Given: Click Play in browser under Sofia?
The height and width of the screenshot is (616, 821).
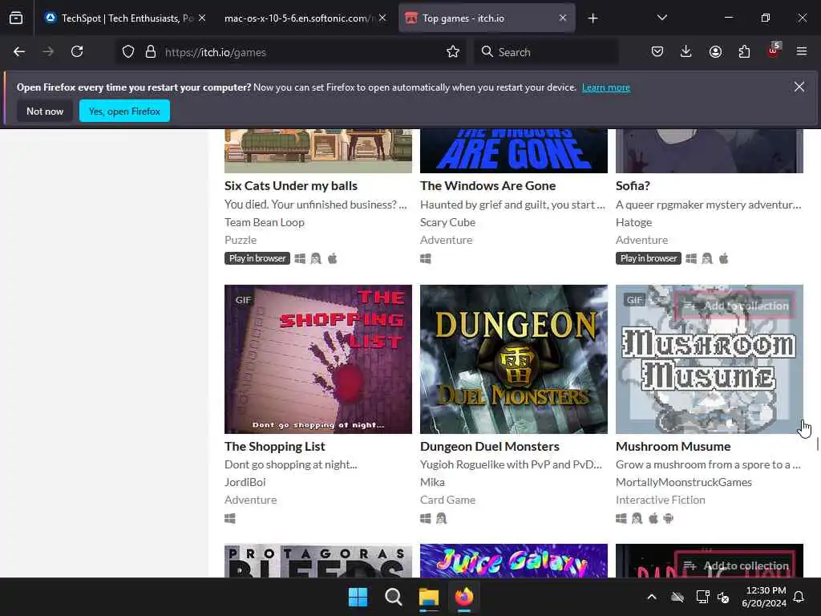Looking at the screenshot, I should click(648, 258).
